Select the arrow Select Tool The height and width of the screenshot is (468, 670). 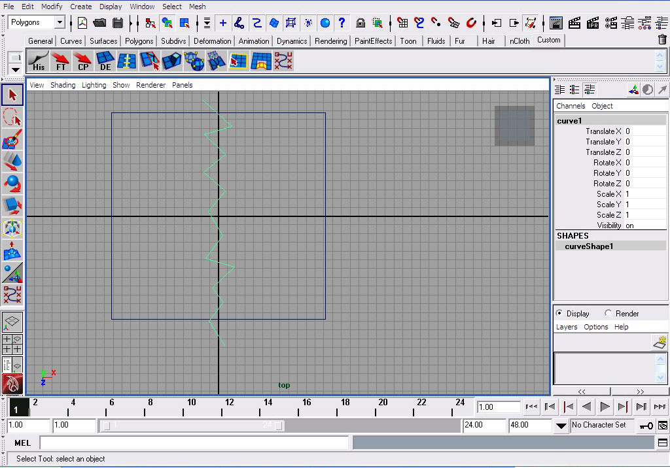coord(12,95)
